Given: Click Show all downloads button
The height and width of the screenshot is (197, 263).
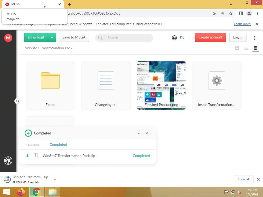Looking at the screenshot, I should (244, 179).
